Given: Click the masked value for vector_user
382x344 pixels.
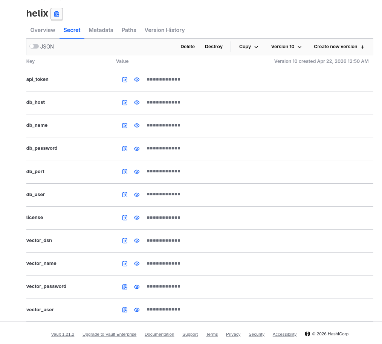Looking at the screenshot, I should point(163,309).
